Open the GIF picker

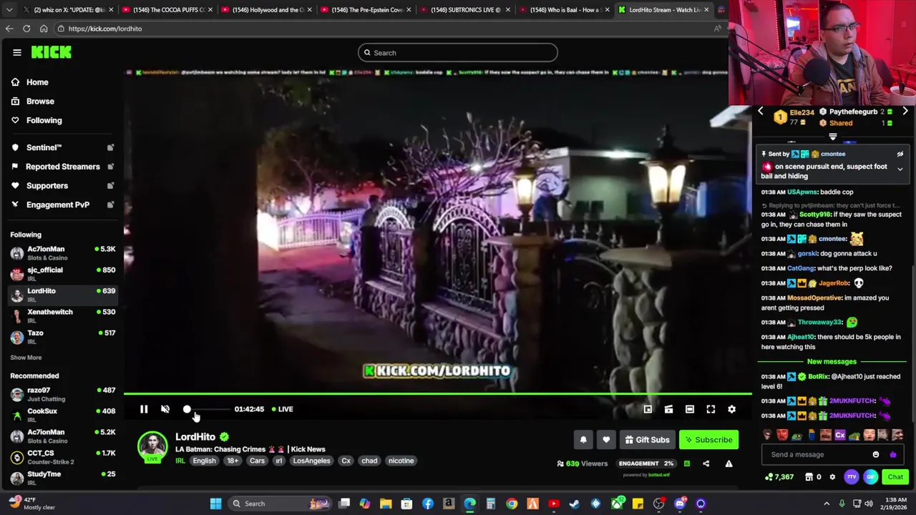pyautogui.click(x=870, y=477)
